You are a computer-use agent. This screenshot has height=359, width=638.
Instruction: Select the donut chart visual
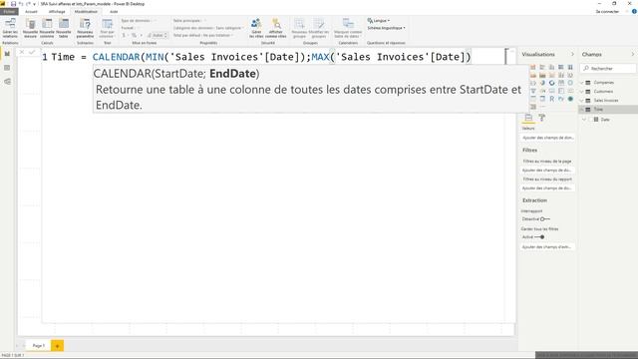click(x=551, y=83)
